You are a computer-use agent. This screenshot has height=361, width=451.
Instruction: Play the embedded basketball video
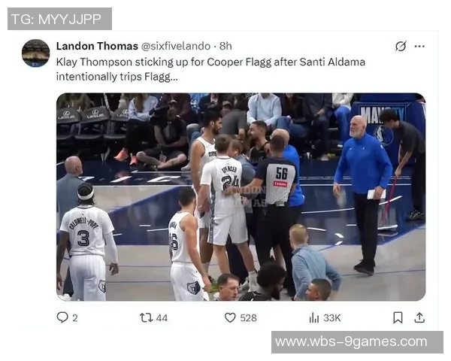tap(241, 197)
